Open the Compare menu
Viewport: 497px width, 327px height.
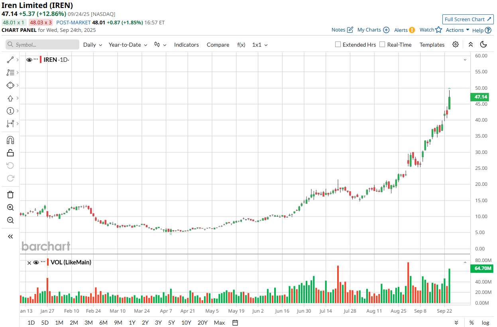[x=218, y=45]
